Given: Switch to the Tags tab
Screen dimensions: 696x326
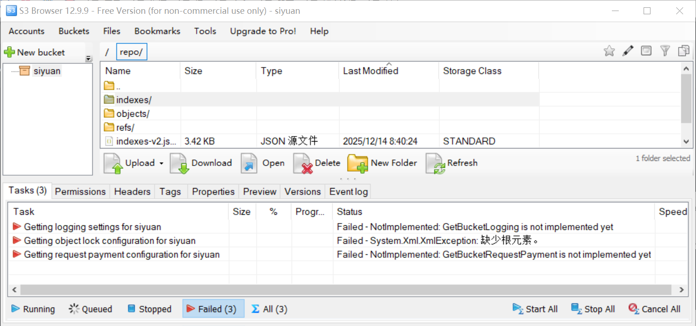Looking at the screenshot, I should tap(170, 192).
